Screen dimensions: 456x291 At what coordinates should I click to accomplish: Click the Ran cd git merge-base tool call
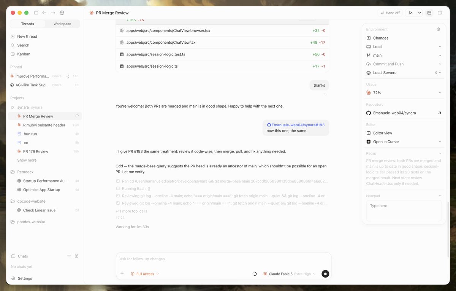click(222, 181)
